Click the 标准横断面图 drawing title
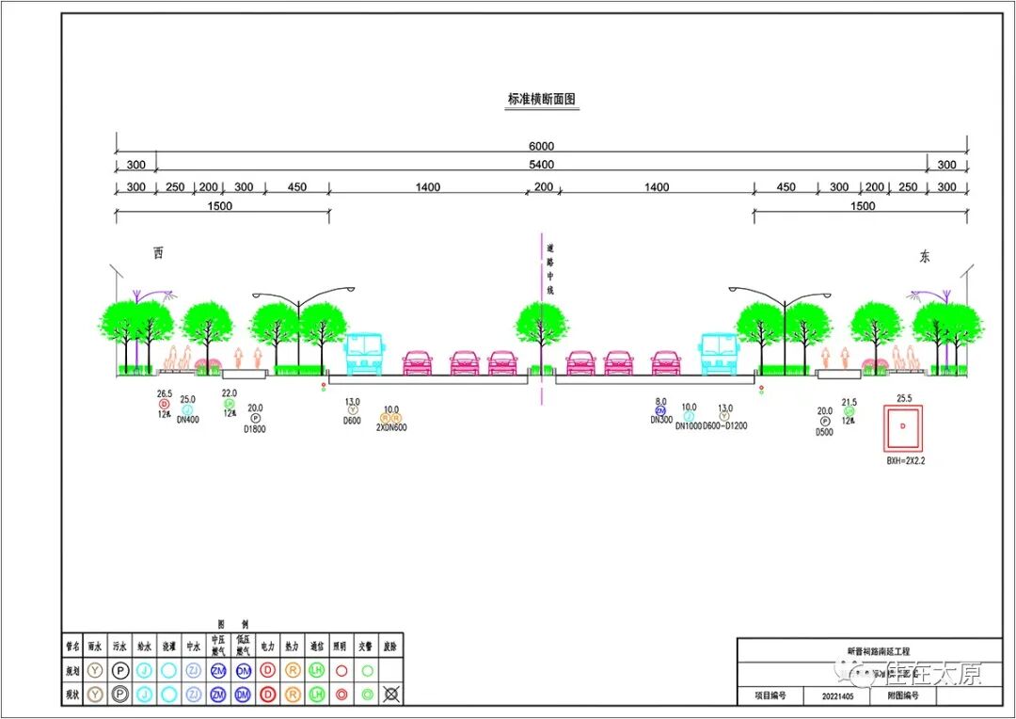The image size is (1016, 719). tap(541, 99)
